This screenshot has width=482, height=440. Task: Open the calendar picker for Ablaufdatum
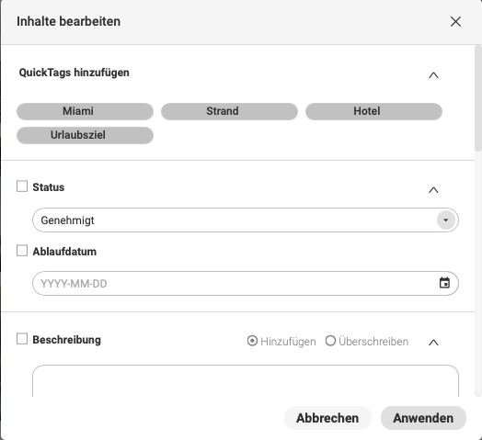coord(444,283)
